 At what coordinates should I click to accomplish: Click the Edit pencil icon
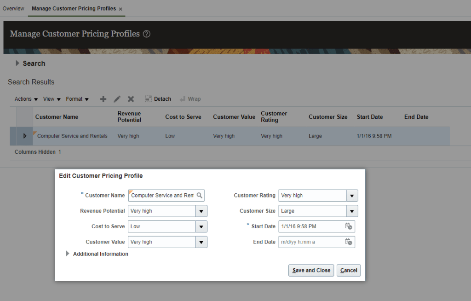tap(117, 99)
